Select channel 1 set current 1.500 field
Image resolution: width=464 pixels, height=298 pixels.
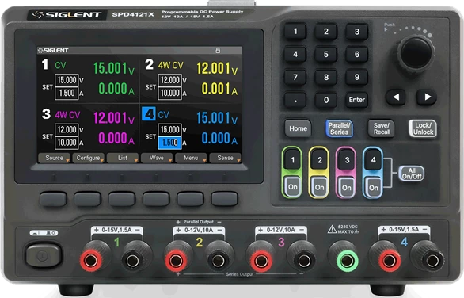point(67,94)
